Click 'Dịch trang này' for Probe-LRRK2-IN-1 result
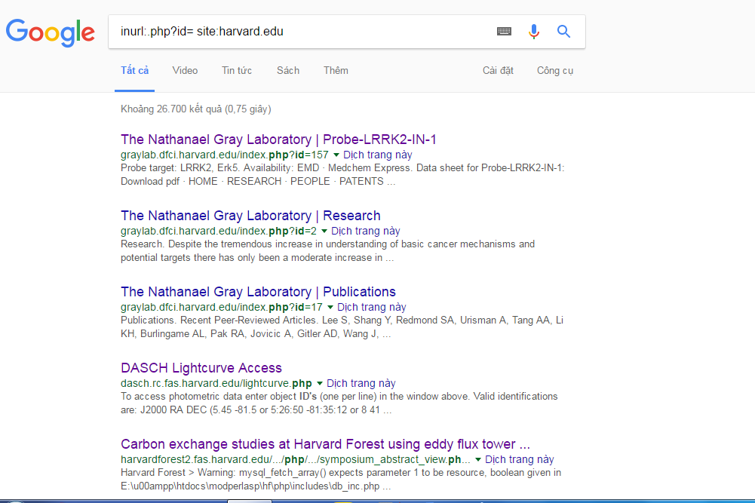The width and height of the screenshot is (755, 503). click(377, 155)
